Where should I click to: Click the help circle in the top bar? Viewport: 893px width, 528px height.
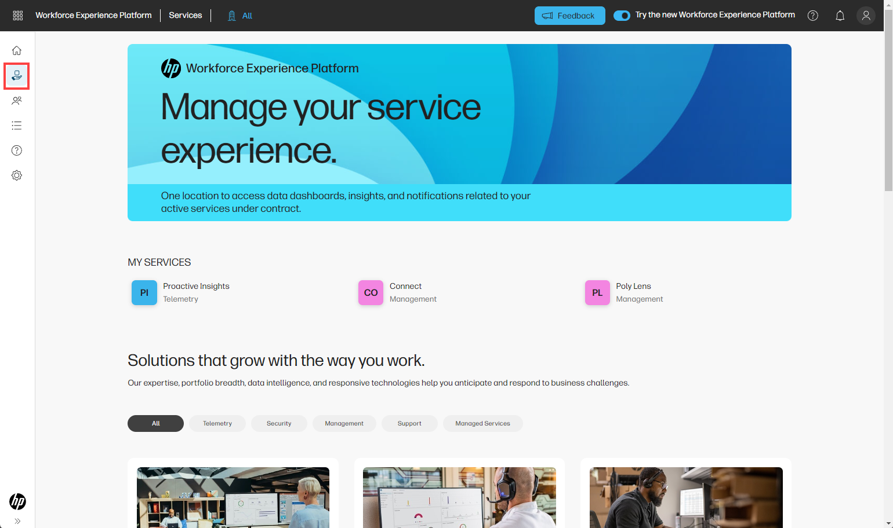tap(812, 15)
